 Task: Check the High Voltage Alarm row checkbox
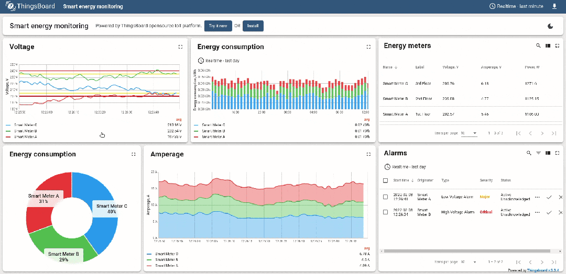click(x=386, y=213)
